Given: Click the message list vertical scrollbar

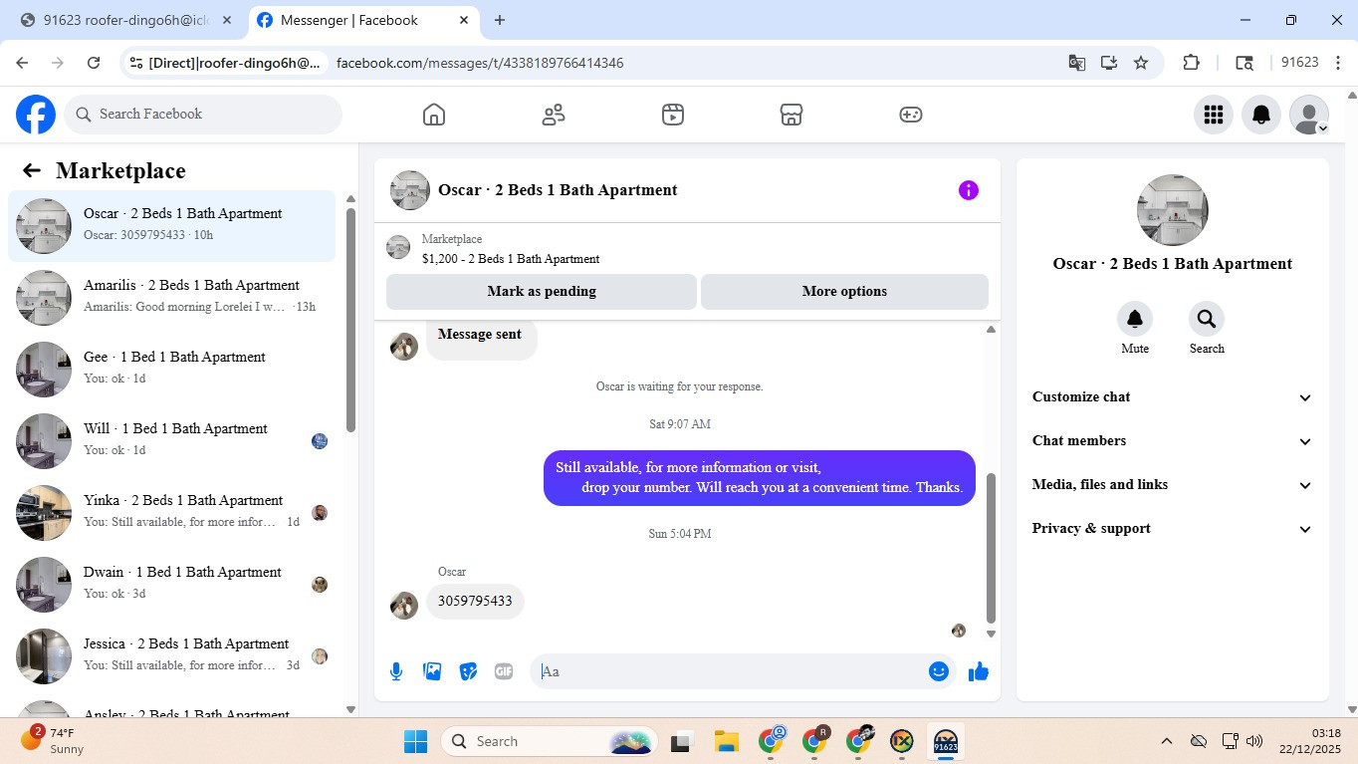Looking at the screenshot, I should click(x=991, y=548).
